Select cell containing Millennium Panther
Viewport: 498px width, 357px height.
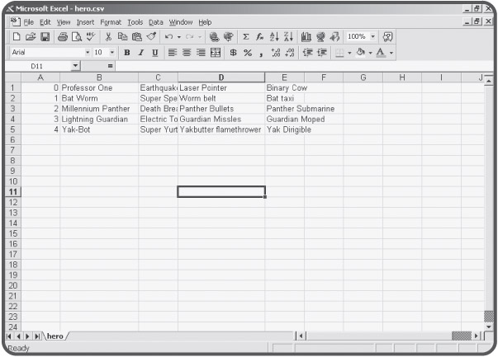point(98,108)
